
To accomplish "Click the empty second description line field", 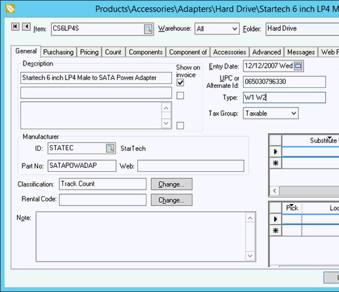I will point(96,93).
